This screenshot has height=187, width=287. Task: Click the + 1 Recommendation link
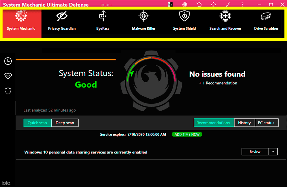[218, 83]
